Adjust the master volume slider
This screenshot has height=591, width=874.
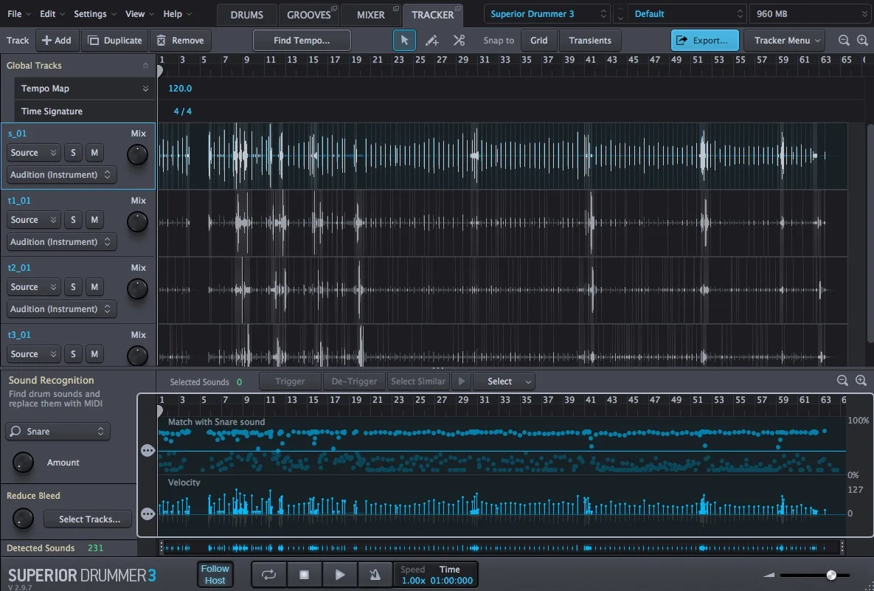tap(831, 575)
